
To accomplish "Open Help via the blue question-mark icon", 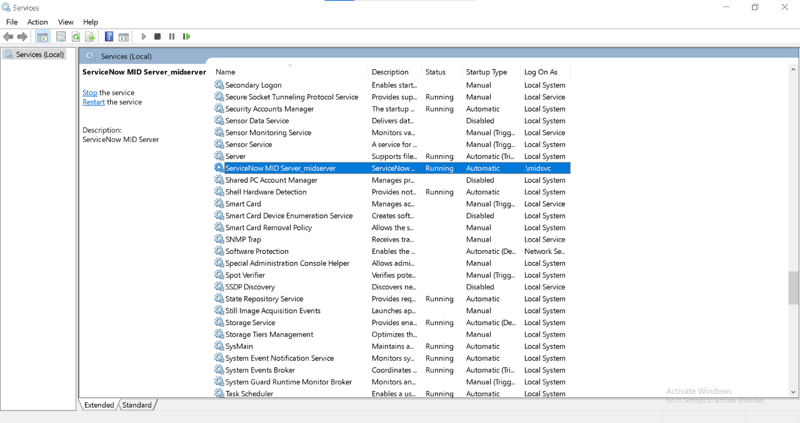I will (109, 36).
